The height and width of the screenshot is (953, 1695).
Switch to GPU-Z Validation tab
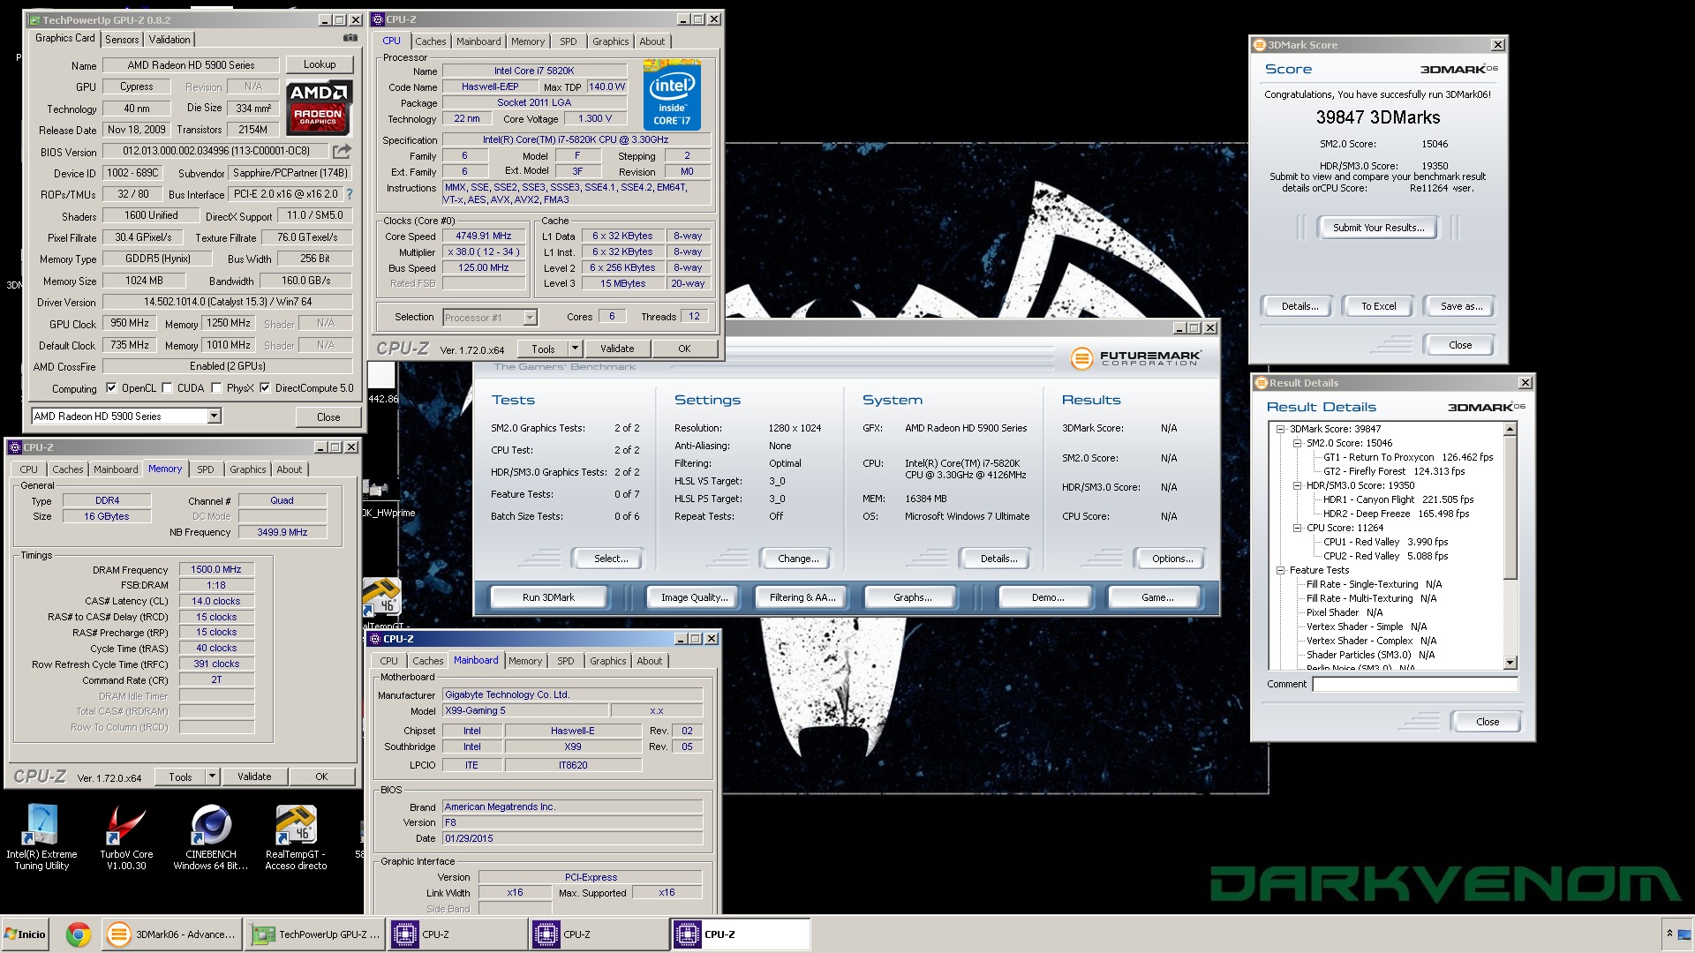[x=169, y=40]
